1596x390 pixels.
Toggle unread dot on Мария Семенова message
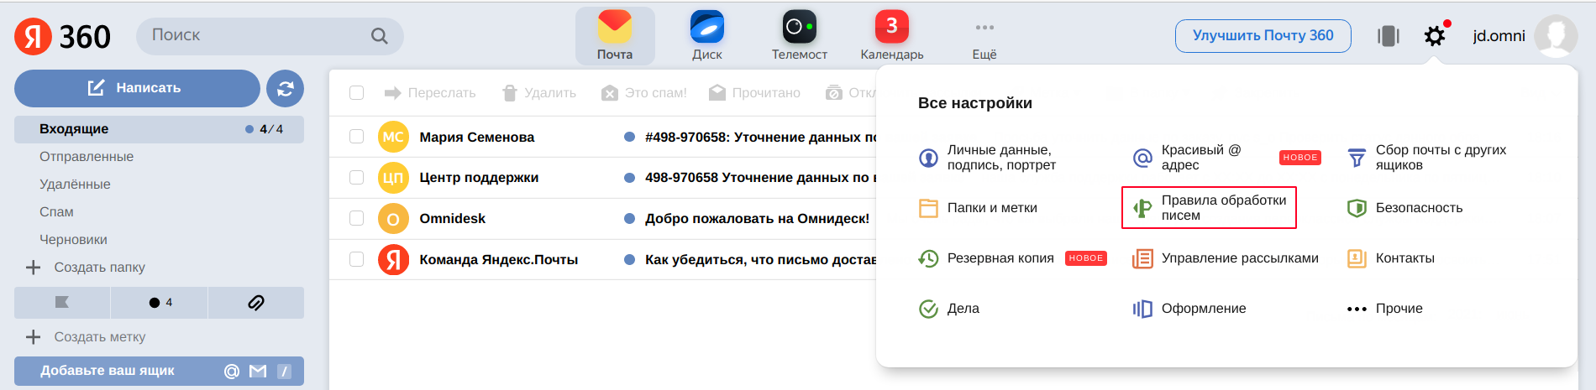tap(629, 137)
